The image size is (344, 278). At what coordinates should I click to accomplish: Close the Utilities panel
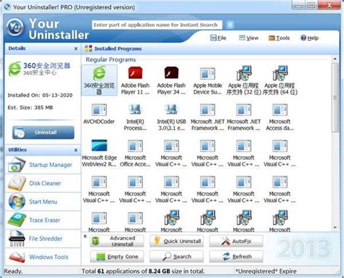(75, 150)
